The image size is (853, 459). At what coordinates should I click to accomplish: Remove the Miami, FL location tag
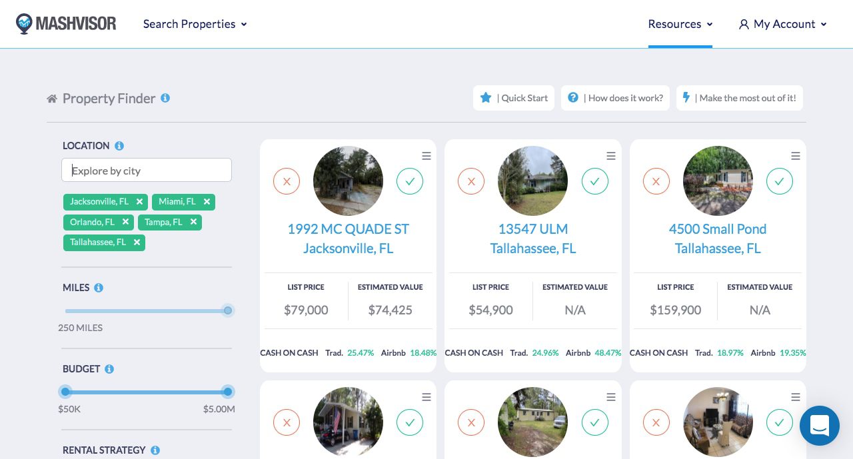click(x=207, y=201)
